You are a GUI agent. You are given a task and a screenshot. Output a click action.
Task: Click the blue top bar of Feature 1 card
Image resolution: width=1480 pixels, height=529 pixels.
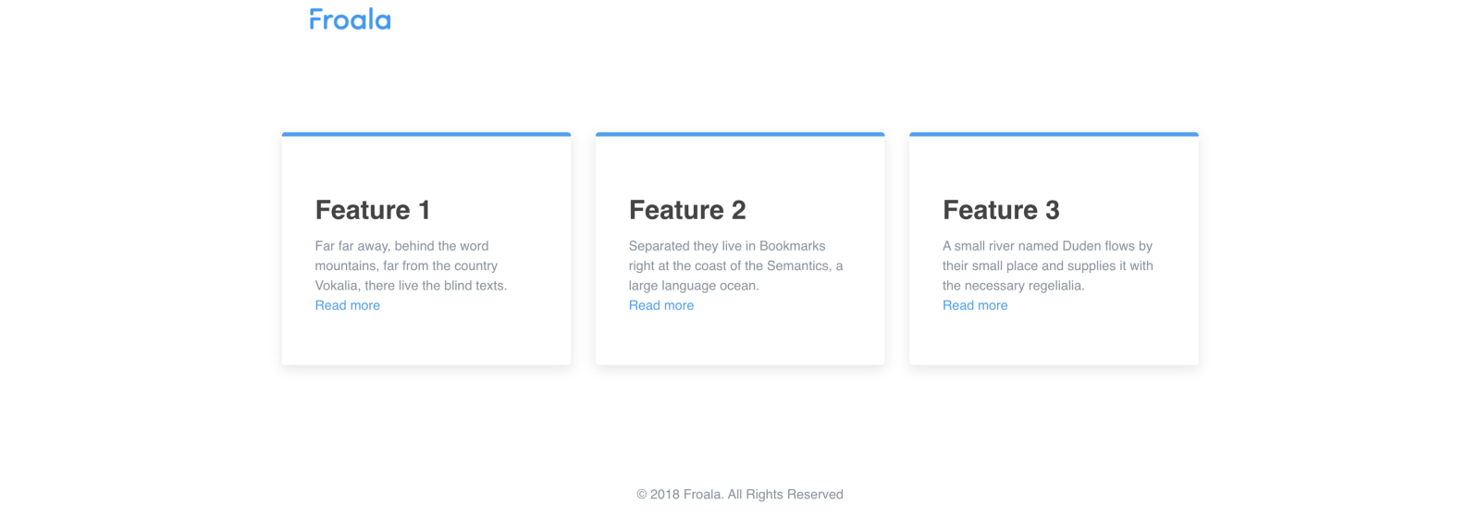click(426, 134)
